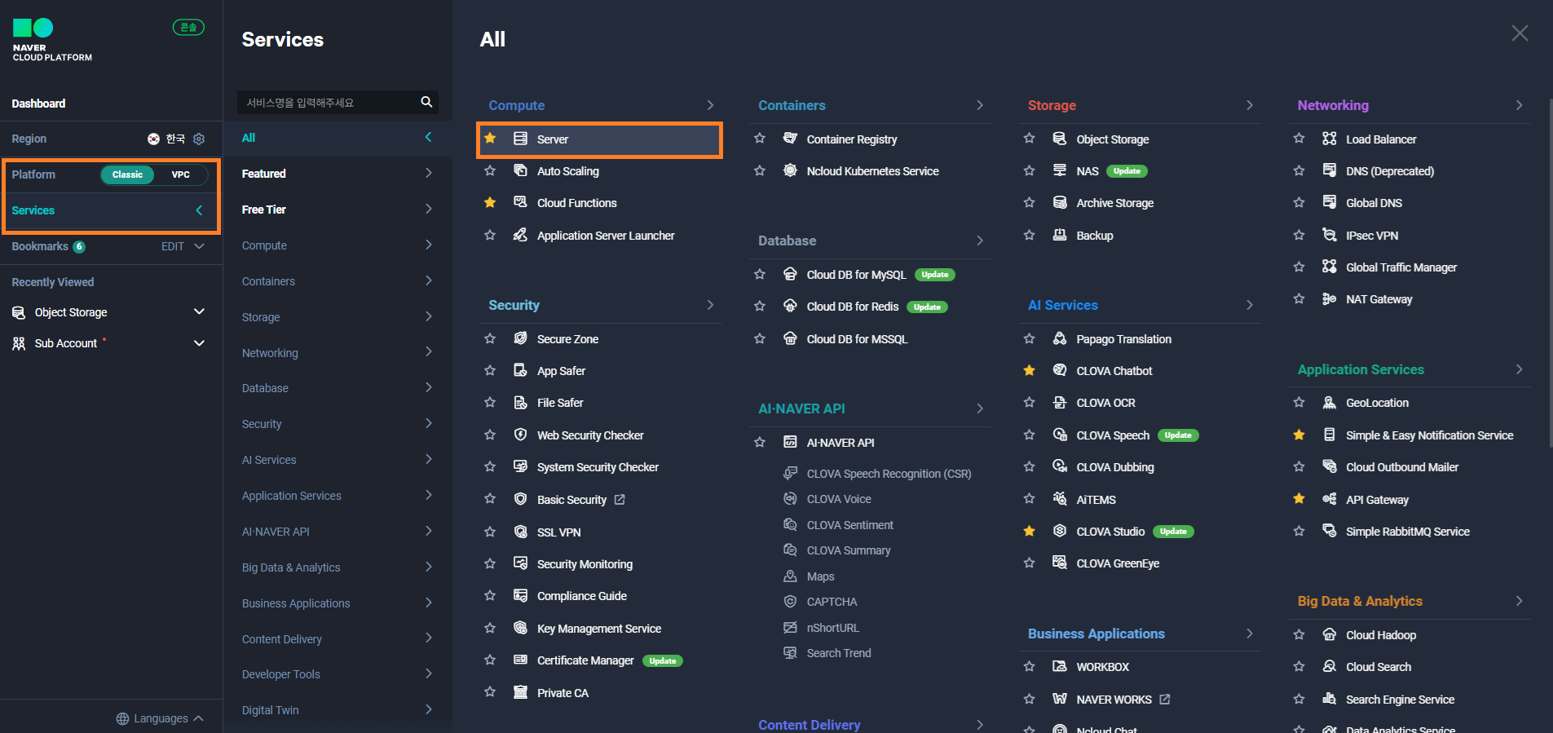Open the Cloud Hadoop icon
Image resolution: width=1553 pixels, height=733 pixels.
1330,634
